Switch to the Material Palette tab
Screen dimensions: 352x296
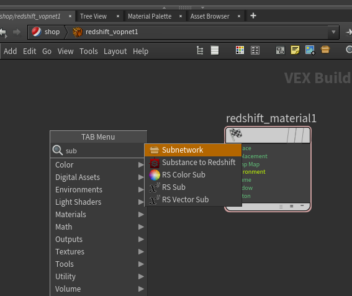[x=150, y=16]
